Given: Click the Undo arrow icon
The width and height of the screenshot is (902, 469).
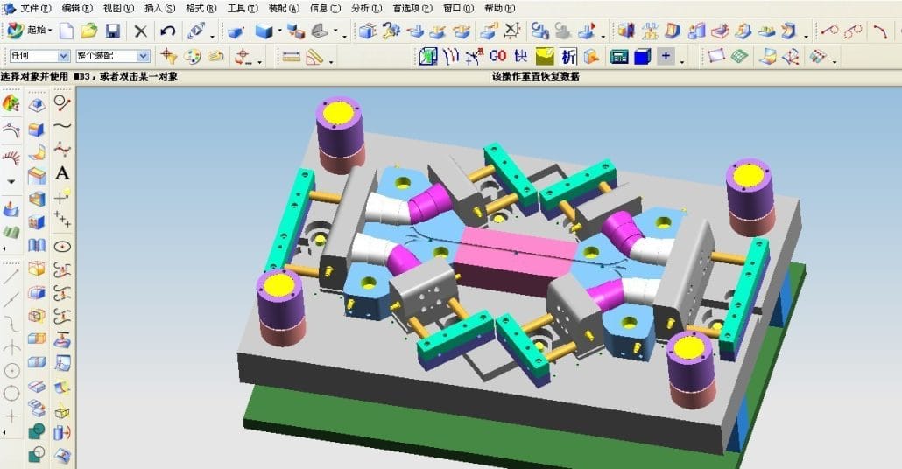Looking at the screenshot, I should 167,31.
